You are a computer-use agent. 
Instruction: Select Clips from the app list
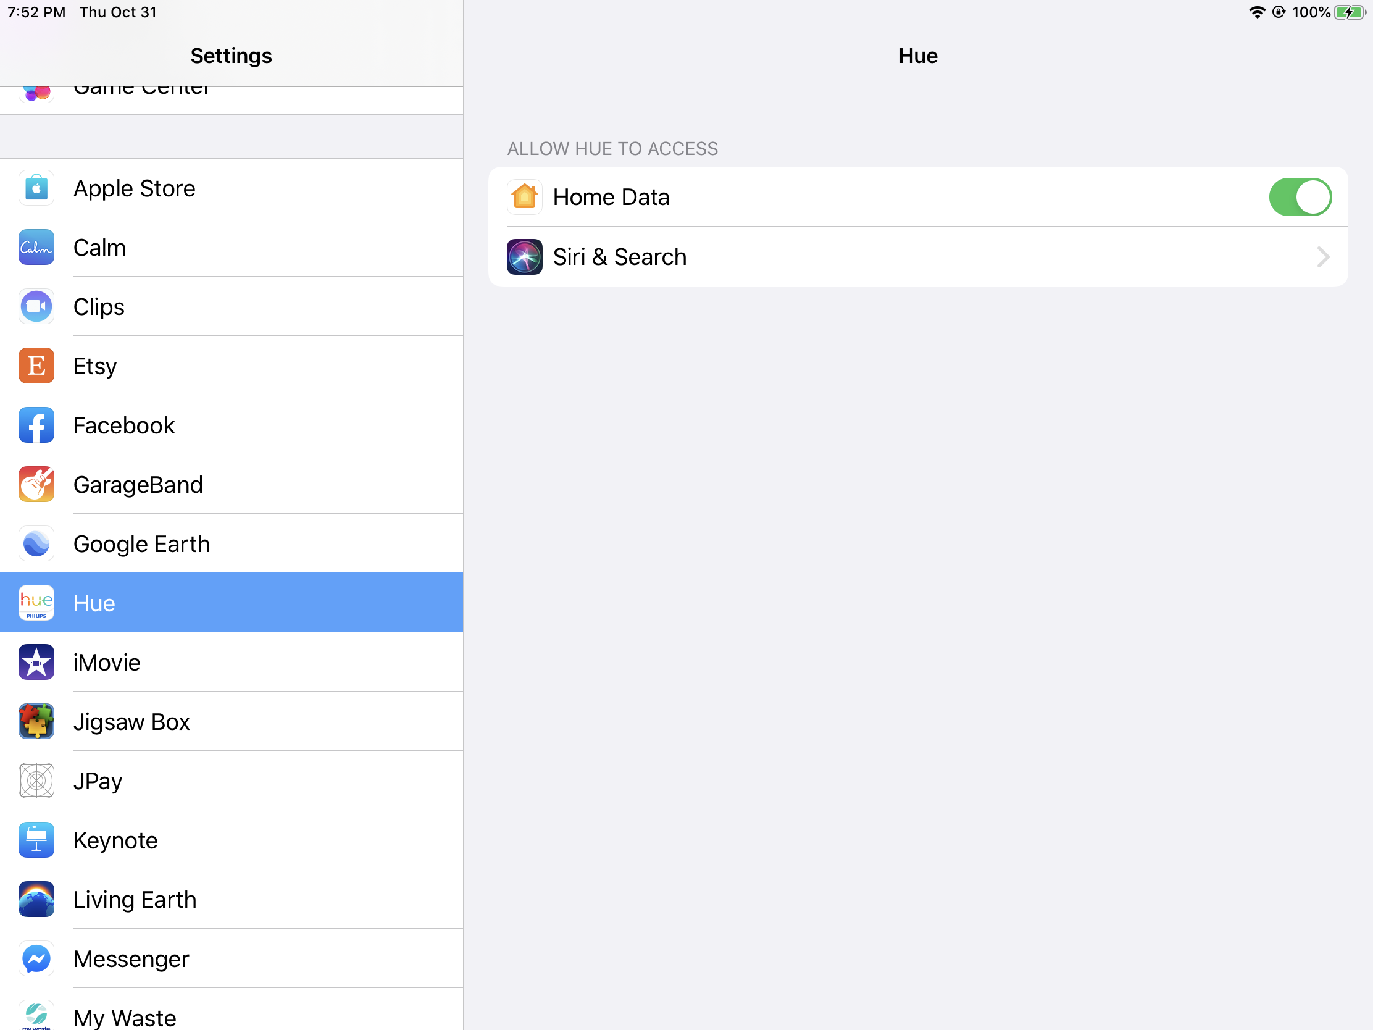coord(231,307)
